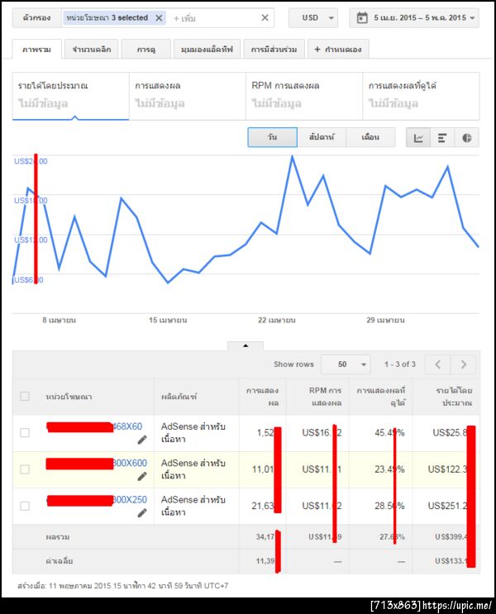Switch to the มุมมองแอ็คทีฟ tab

(207, 50)
